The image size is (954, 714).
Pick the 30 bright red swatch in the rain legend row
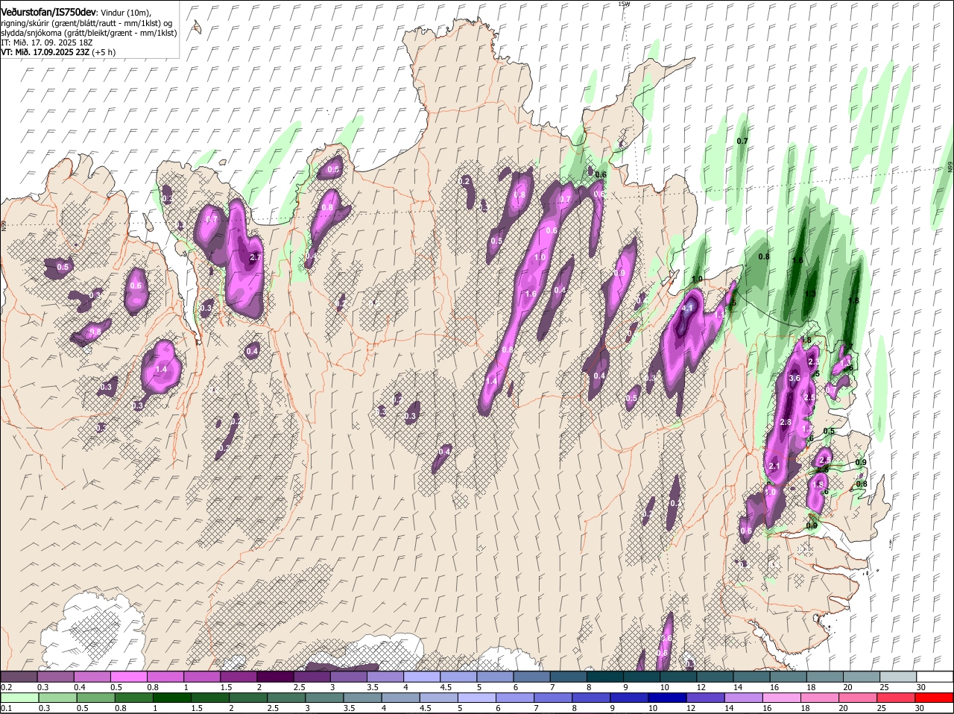click(934, 698)
